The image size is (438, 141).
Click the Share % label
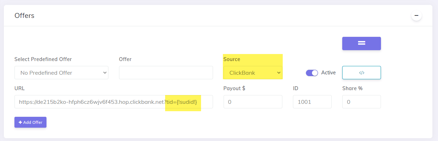point(352,88)
